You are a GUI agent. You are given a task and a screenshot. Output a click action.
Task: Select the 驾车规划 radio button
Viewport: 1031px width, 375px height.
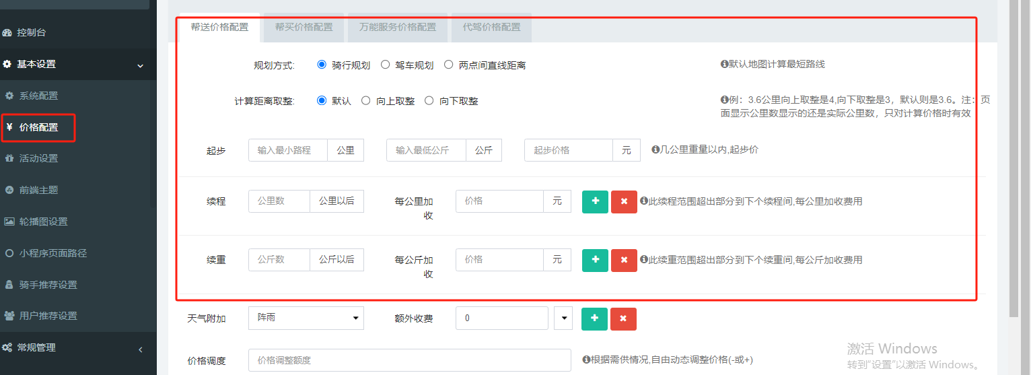coord(385,65)
